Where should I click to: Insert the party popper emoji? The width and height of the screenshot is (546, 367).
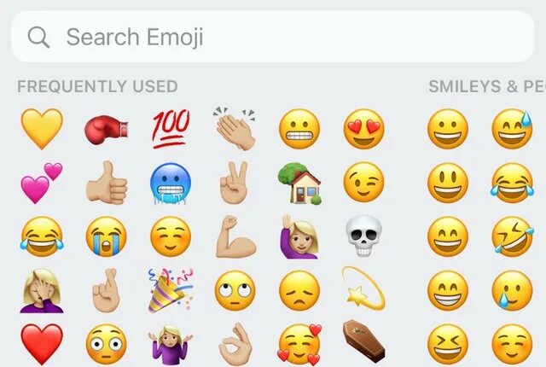click(171, 290)
